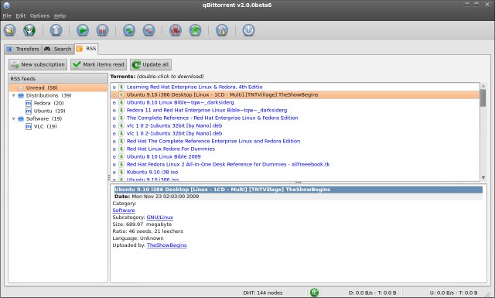Screen dimensions: 495x298
Task: Click download icon beside Kubuntu 9.10 i38 iso
Action: (121, 173)
